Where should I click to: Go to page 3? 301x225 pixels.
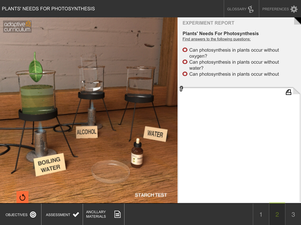(293, 214)
